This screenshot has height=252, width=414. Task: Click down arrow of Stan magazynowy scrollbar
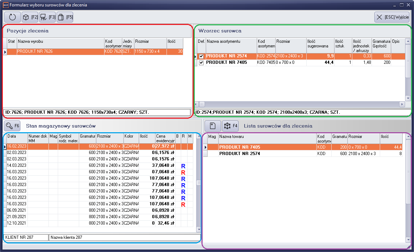199,230
